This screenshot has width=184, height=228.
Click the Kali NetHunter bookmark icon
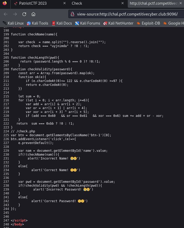tap(105, 23)
